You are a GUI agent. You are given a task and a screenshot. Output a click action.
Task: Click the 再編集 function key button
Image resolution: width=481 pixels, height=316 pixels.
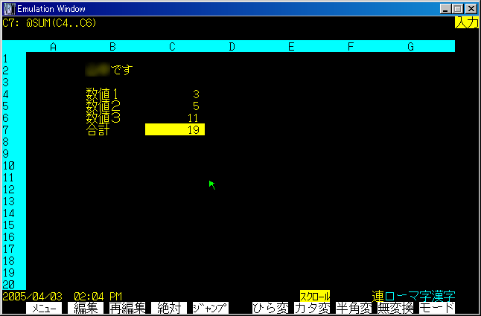[x=127, y=308]
